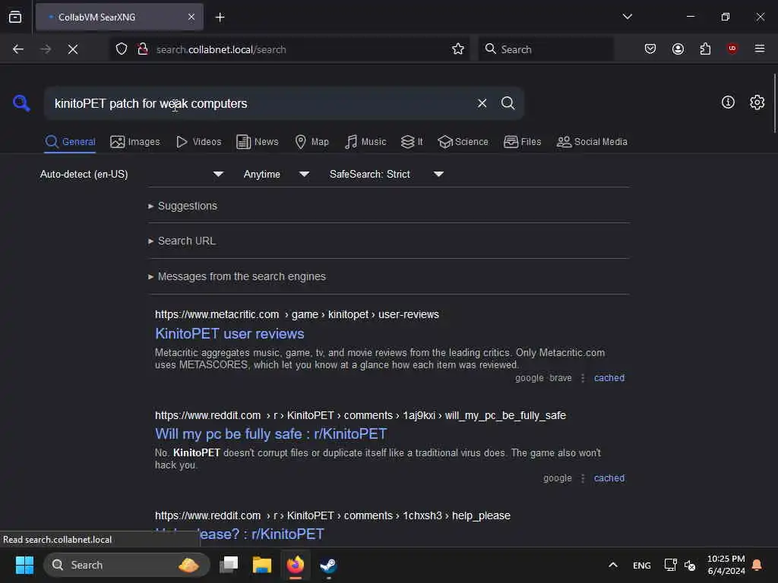The image size is (778, 583).
Task: Expand Messages from the search engines
Action: pyautogui.click(x=237, y=276)
